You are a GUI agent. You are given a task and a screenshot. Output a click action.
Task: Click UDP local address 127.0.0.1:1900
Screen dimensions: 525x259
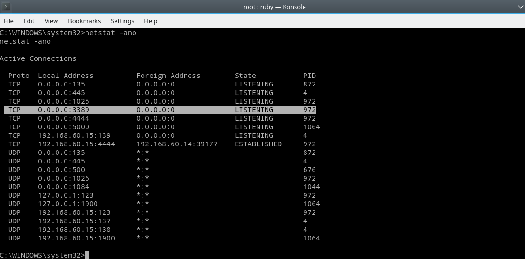[68, 204]
